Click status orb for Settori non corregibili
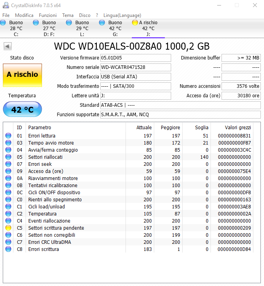The image size is (264, 286). (x=8, y=235)
